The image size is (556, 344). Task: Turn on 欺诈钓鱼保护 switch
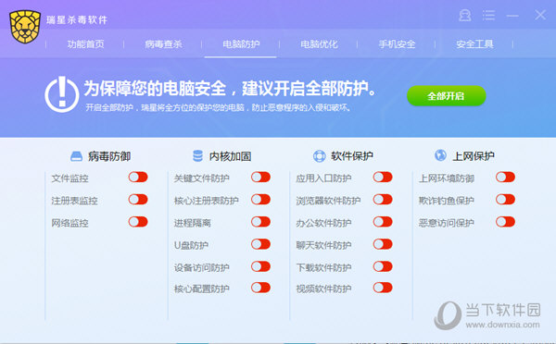[505, 199]
